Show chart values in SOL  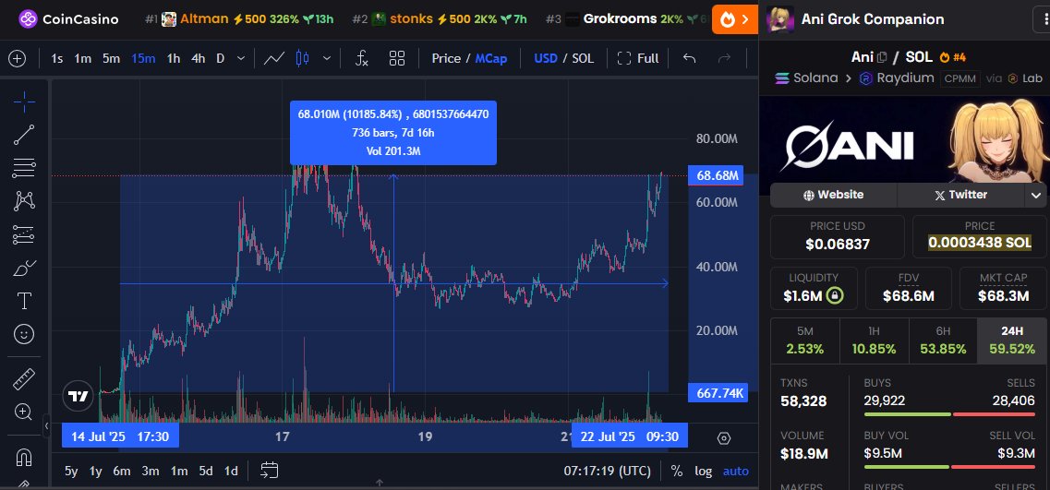click(583, 58)
